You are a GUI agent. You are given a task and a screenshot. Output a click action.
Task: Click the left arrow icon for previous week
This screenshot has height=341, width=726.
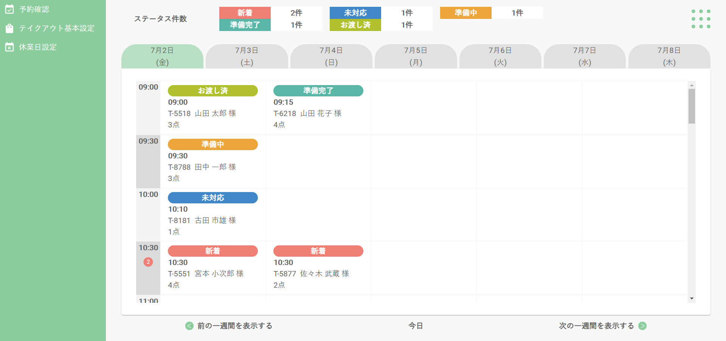[x=189, y=326]
